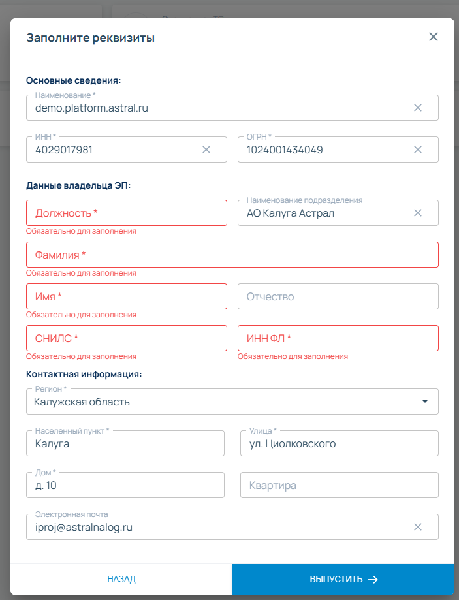Go back with the НАЗАД button
Screen dimensions: 459x600
[x=121, y=579]
